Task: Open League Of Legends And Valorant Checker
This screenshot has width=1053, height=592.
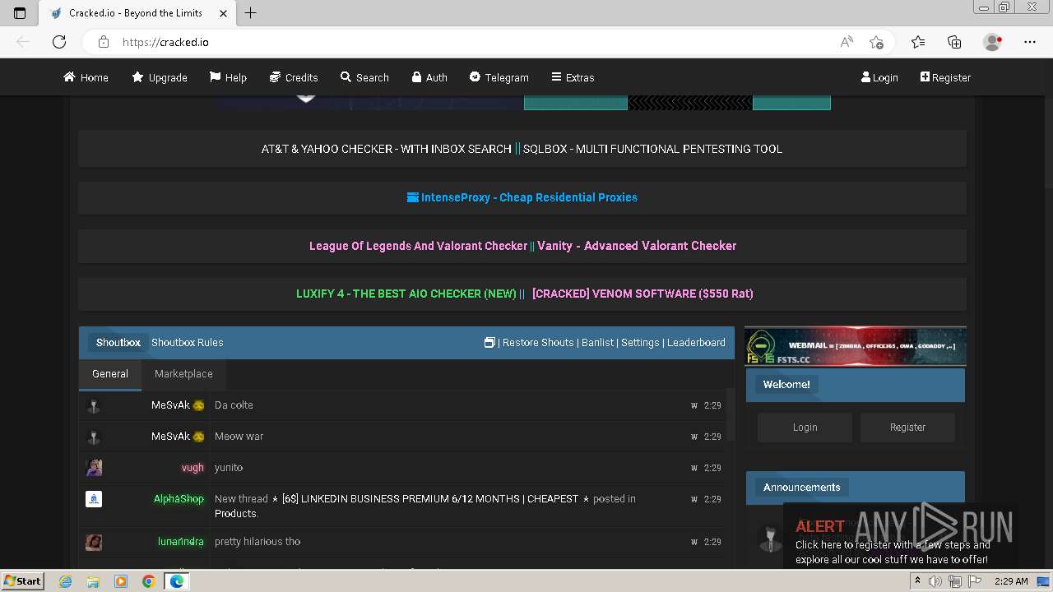Action: (418, 246)
